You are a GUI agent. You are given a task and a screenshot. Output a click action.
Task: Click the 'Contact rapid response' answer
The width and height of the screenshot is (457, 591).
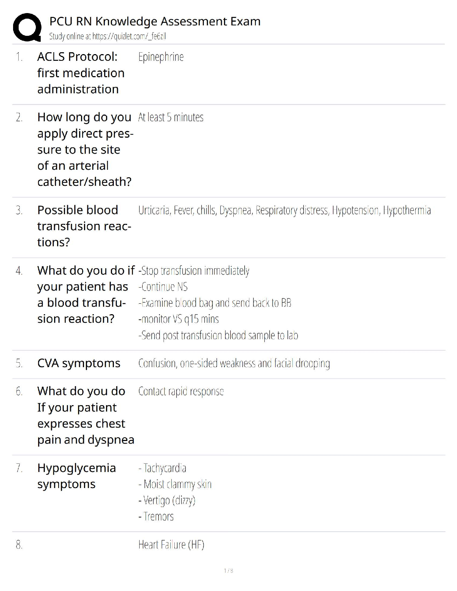point(181,391)
